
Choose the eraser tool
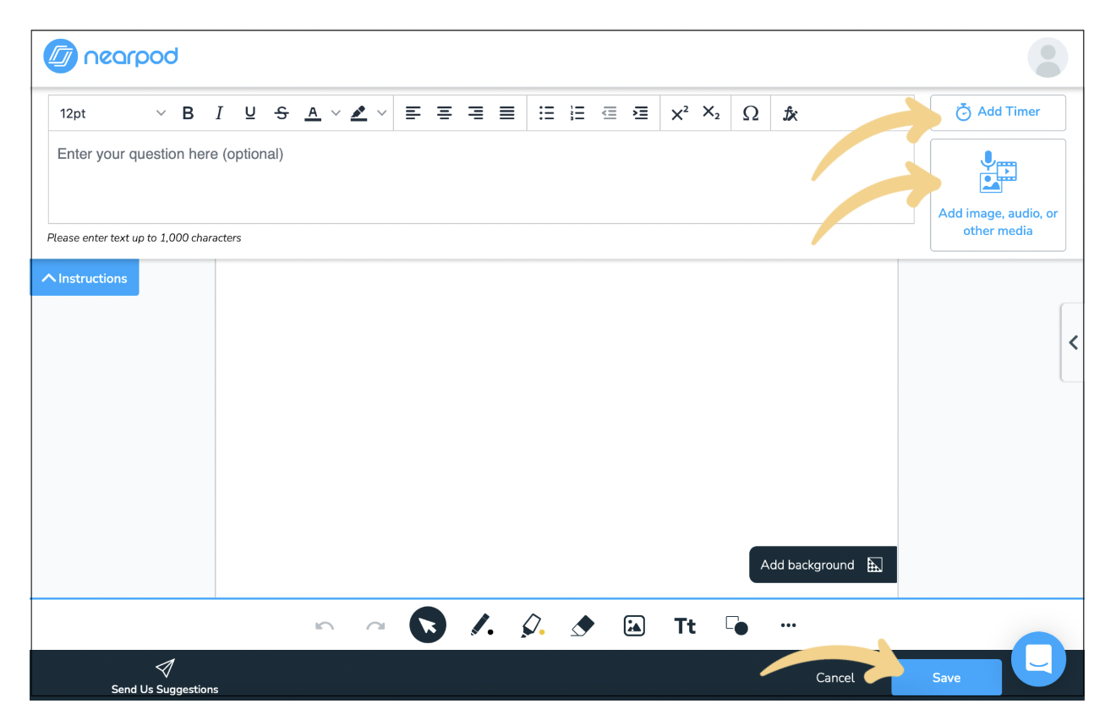pyautogui.click(x=583, y=625)
